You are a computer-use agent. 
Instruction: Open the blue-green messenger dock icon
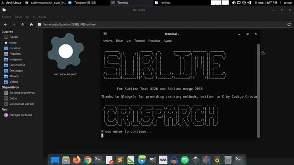click(141, 159)
